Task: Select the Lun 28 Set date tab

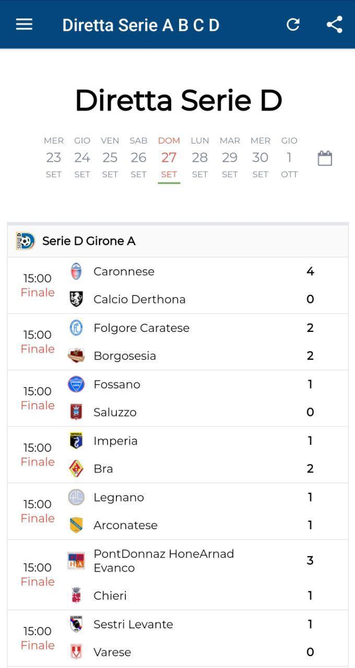Action: pos(199,158)
